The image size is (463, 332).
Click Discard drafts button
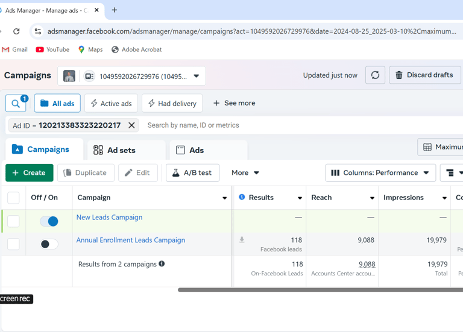coord(424,75)
